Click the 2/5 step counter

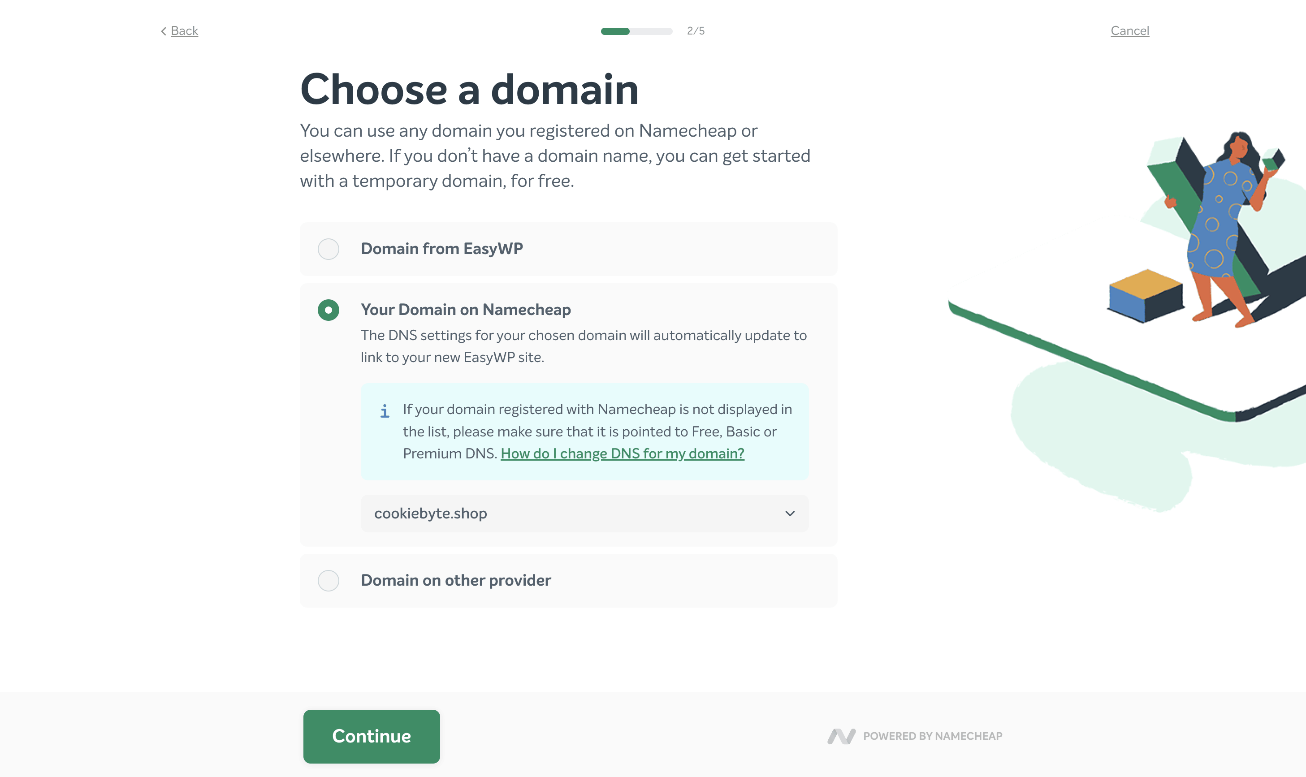tap(696, 31)
